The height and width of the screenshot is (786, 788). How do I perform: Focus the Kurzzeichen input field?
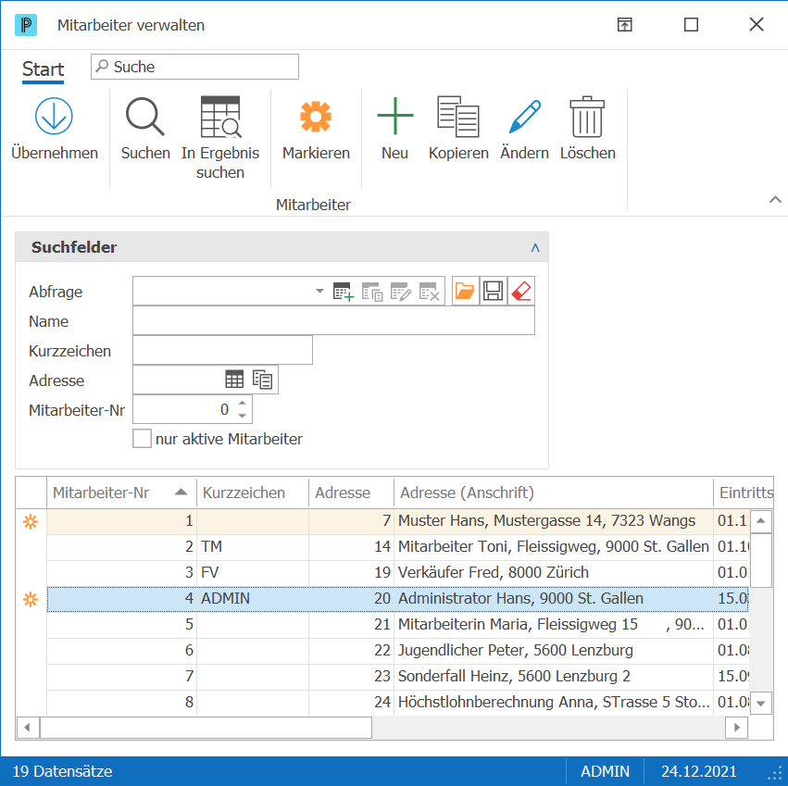(222, 350)
